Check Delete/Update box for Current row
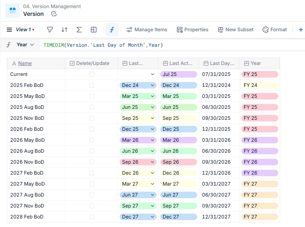Image resolution: width=305 pixels, height=227 pixels. click(x=92, y=74)
